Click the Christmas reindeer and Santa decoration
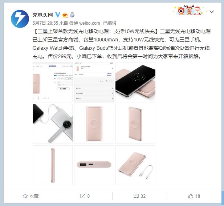This screenshot has height=206, width=224. pyautogui.click(x=189, y=10)
